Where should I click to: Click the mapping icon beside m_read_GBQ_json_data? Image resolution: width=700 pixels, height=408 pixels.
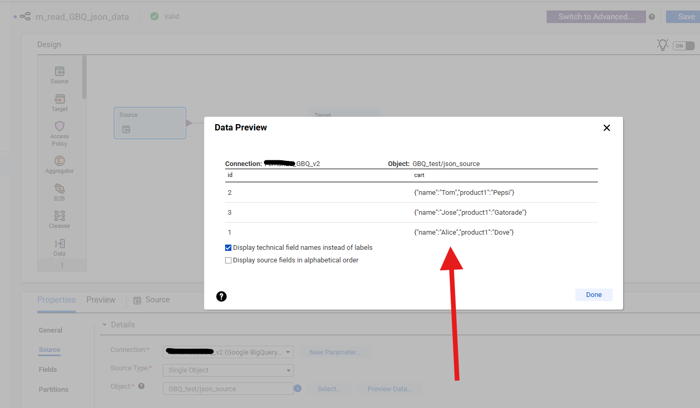(25, 17)
